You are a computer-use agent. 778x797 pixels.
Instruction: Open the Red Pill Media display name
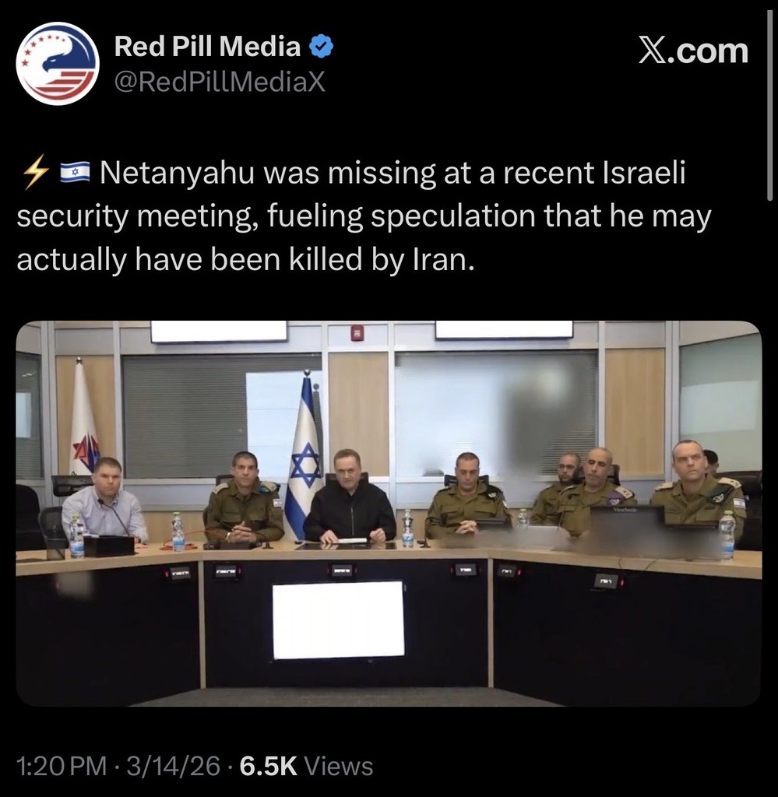tap(207, 47)
